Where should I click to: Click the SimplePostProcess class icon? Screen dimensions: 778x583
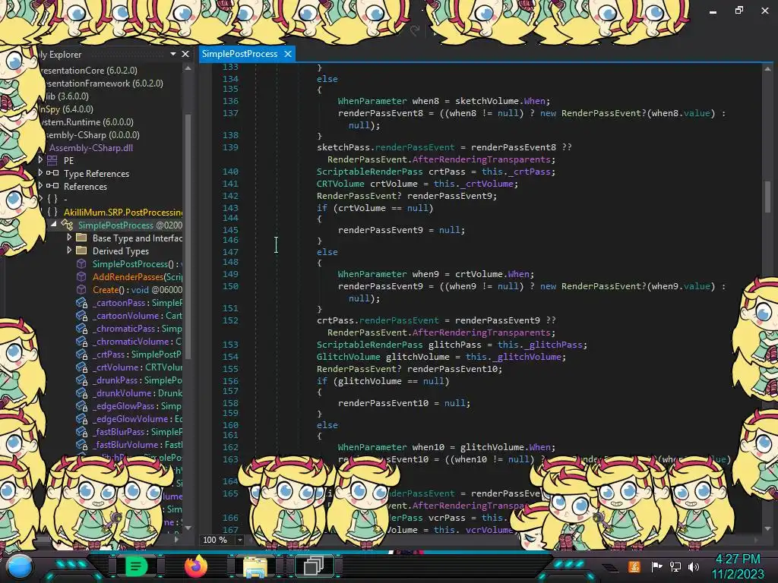point(67,225)
